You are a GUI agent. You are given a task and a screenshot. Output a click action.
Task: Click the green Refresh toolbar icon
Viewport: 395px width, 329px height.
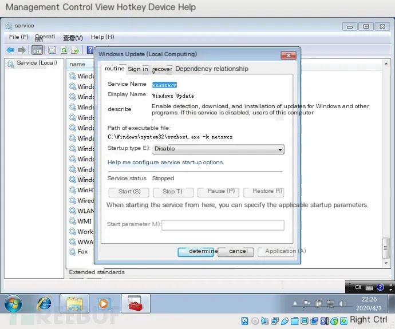pos(64,50)
